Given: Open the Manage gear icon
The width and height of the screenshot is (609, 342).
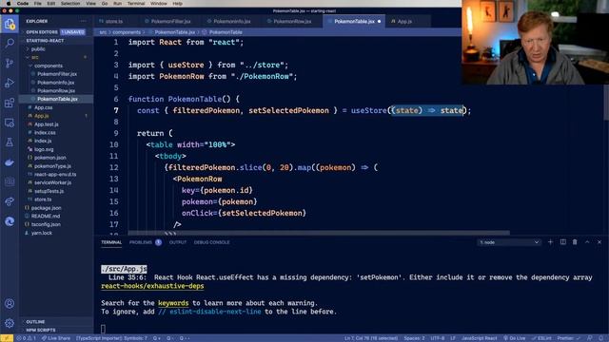Looking at the screenshot, I should [10, 323].
